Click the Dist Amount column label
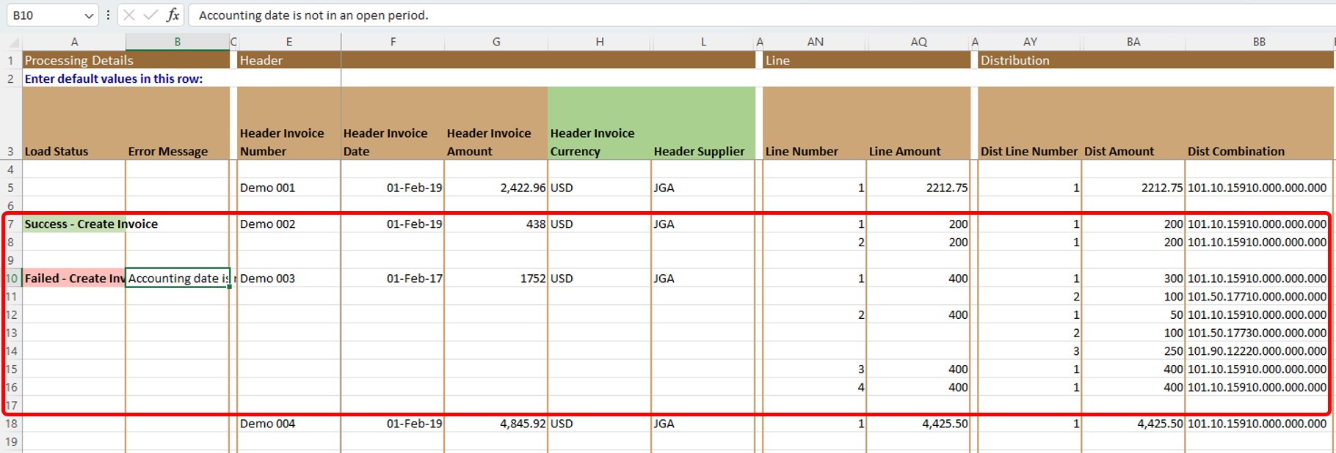 click(x=1119, y=152)
